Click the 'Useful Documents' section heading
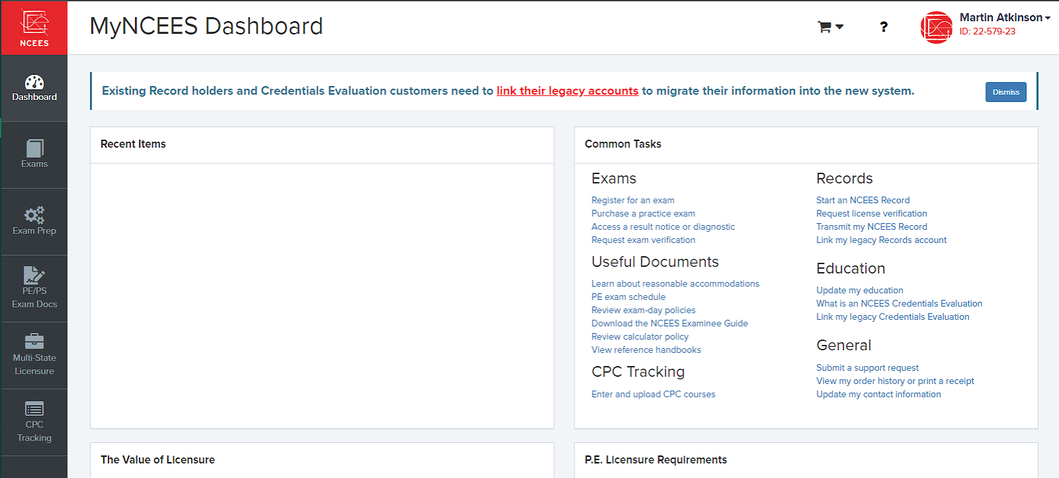Screen dimensions: 1059x478 point(655,262)
